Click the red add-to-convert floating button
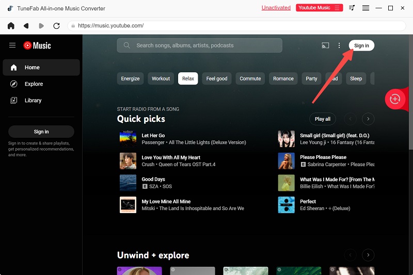413x275 pixels. (394, 99)
